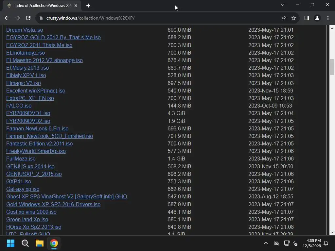Open El-Maestro.2012.V2-aboange.iso

[44, 60]
